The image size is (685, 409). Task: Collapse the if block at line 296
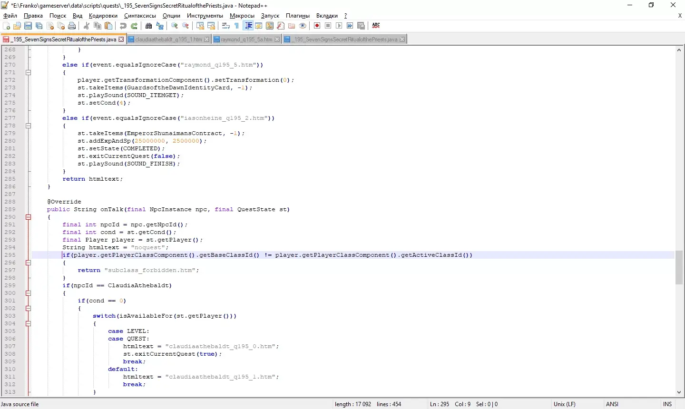coord(28,263)
